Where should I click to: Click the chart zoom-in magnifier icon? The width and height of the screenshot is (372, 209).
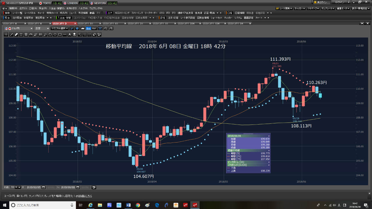[111, 28]
